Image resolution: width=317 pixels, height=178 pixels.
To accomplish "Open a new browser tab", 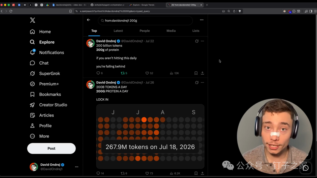I will pos(207,5).
